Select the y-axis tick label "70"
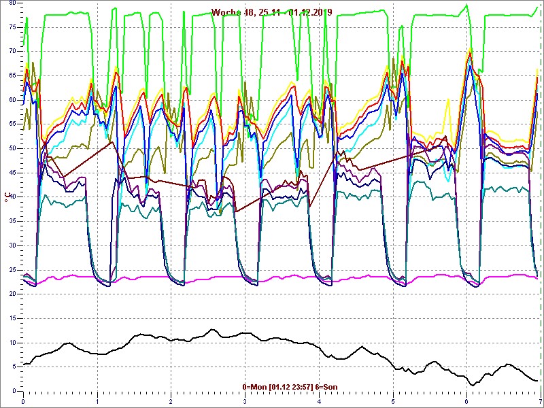 tap(12, 52)
